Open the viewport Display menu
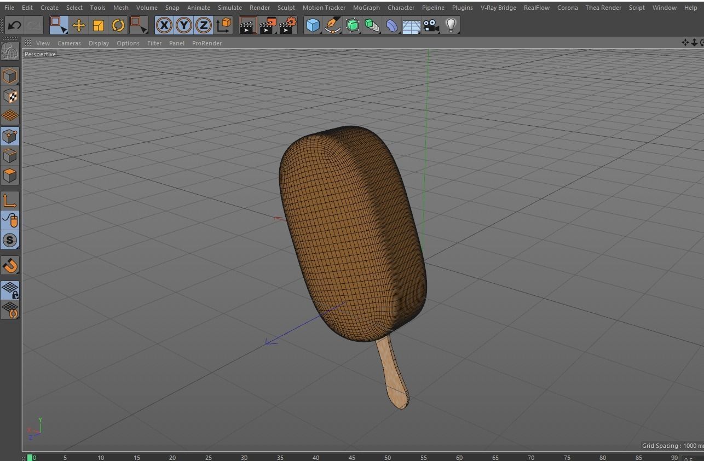This screenshot has height=461, width=704. (x=99, y=43)
